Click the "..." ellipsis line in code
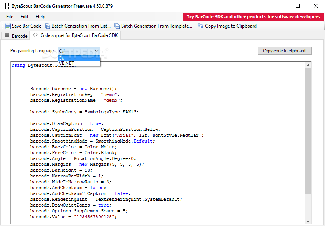The image size is (325, 226). pos(34,78)
